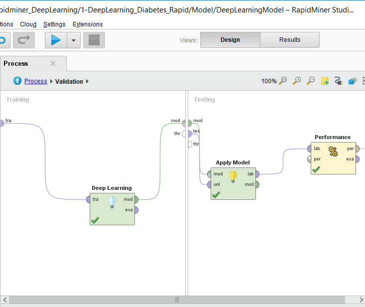This screenshot has height=307, width=365.
Task: Add a note with the sticky note icon
Action: (x=325, y=81)
